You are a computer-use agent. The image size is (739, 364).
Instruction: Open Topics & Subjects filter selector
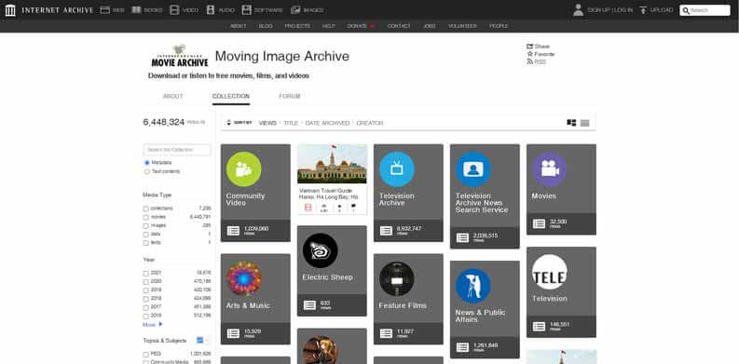(203, 340)
